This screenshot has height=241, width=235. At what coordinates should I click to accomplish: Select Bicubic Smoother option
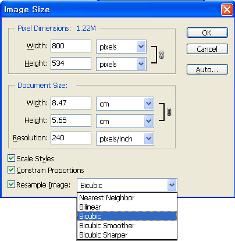point(127,225)
